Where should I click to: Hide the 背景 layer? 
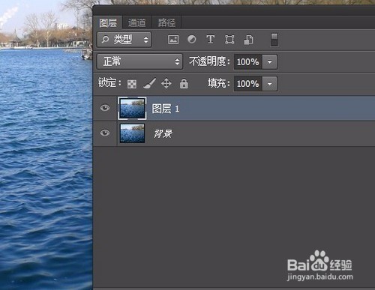coord(105,133)
